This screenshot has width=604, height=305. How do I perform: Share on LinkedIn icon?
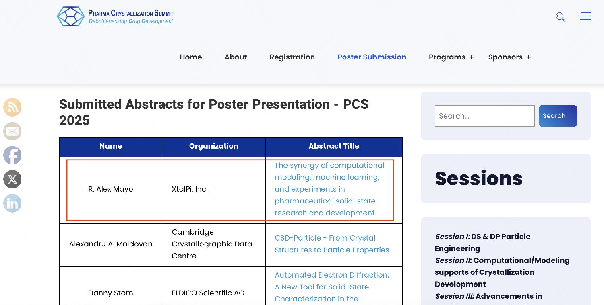click(x=12, y=203)
